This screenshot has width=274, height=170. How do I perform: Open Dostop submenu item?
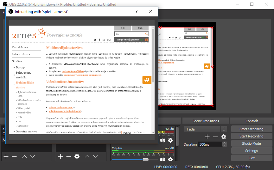point(20,67)
